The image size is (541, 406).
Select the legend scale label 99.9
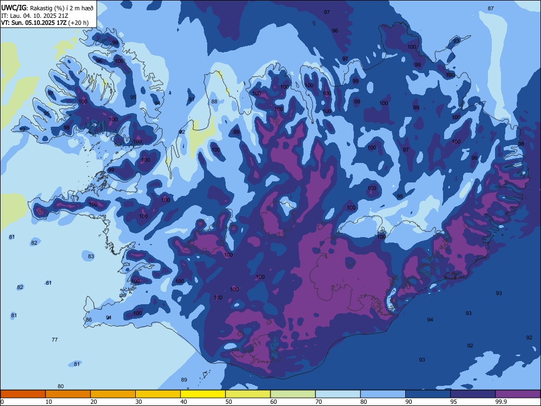coord(501,402)
